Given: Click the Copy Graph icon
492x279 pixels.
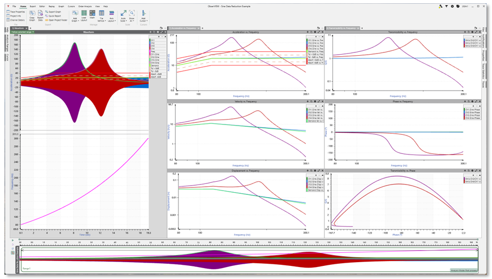Looking at the screenshot, I should point(32,15).
